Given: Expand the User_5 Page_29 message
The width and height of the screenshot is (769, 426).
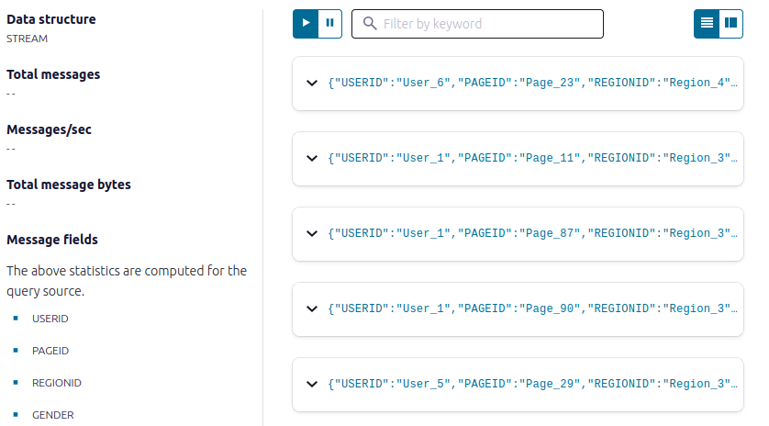Looking at the screenshot, I should click(x=312, y=384).
